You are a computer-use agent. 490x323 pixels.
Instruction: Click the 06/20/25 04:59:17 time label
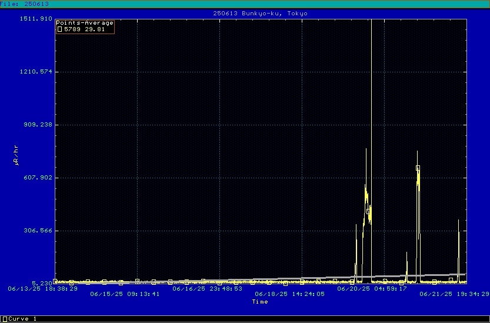[372, 289]
